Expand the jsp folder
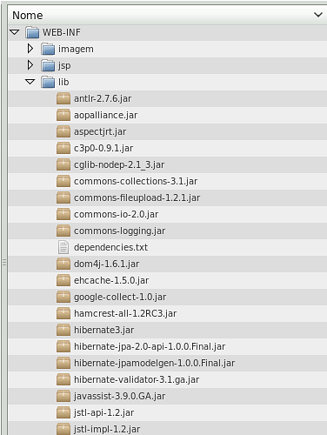Viewport: 327px width, 435px height. coord(30,65)
